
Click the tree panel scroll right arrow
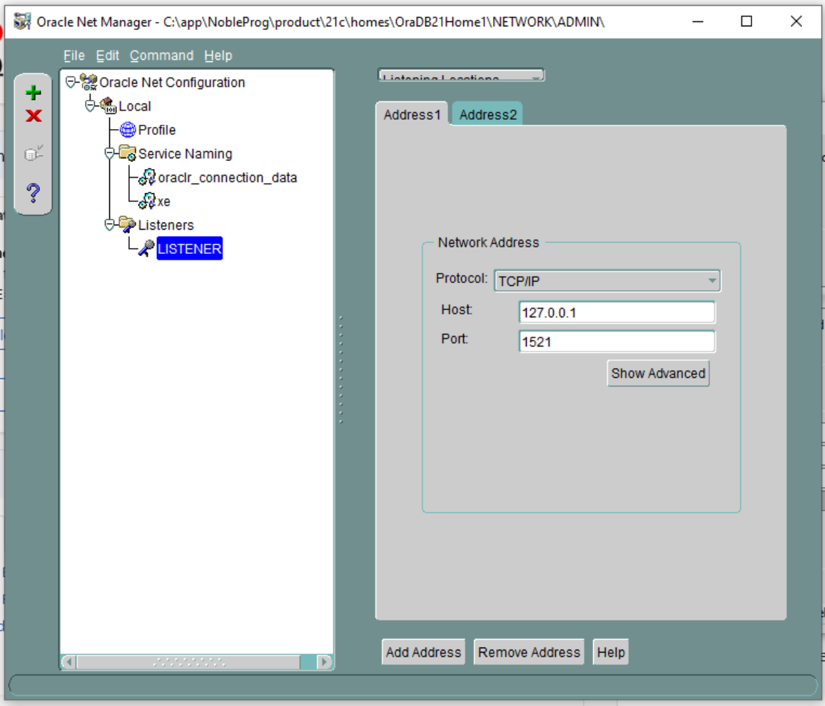325,661
